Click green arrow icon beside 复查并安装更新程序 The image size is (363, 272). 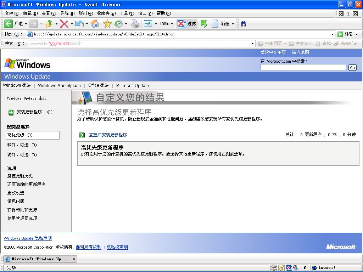[82, 135]
